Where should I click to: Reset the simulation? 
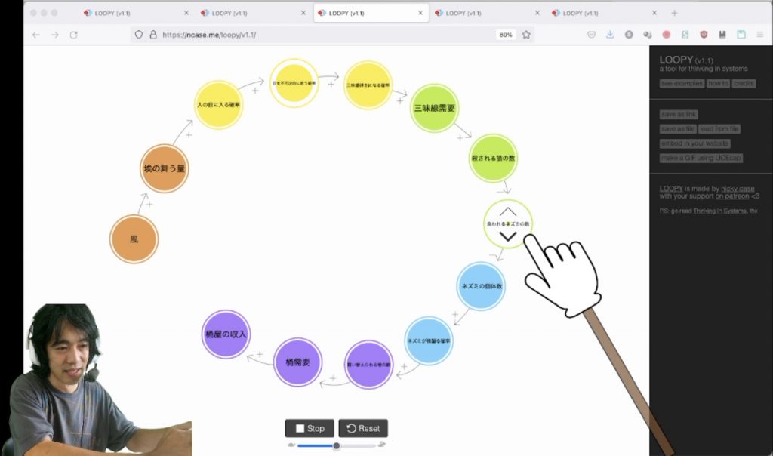tap(363, 428)
